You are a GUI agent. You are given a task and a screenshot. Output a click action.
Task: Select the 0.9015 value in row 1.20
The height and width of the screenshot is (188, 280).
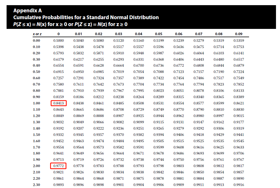click(x=239, y=116)
